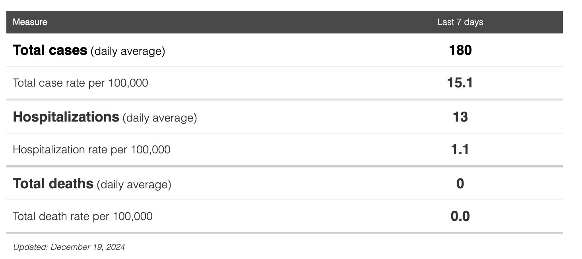Click the 1.1 hospitalization rate value

pos(460,150)
